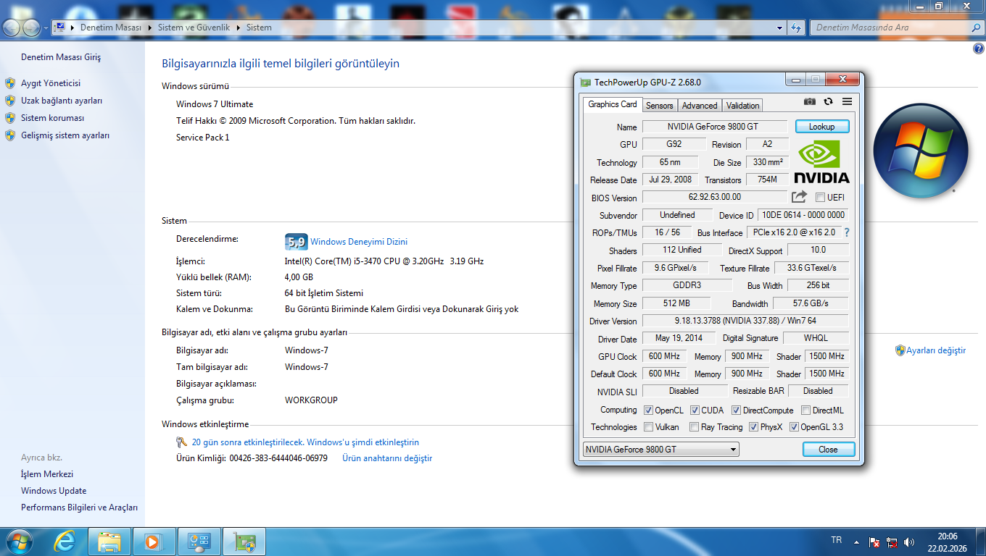Toggle the CUDA checkbox
The height and width of the screenshot is (556, 986).
click(695, 410)
